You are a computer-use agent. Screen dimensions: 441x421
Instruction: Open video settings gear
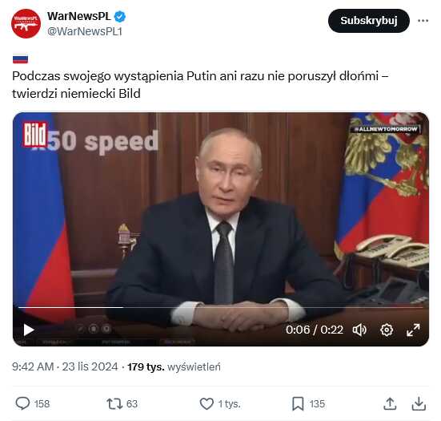[x=387, y=330]
